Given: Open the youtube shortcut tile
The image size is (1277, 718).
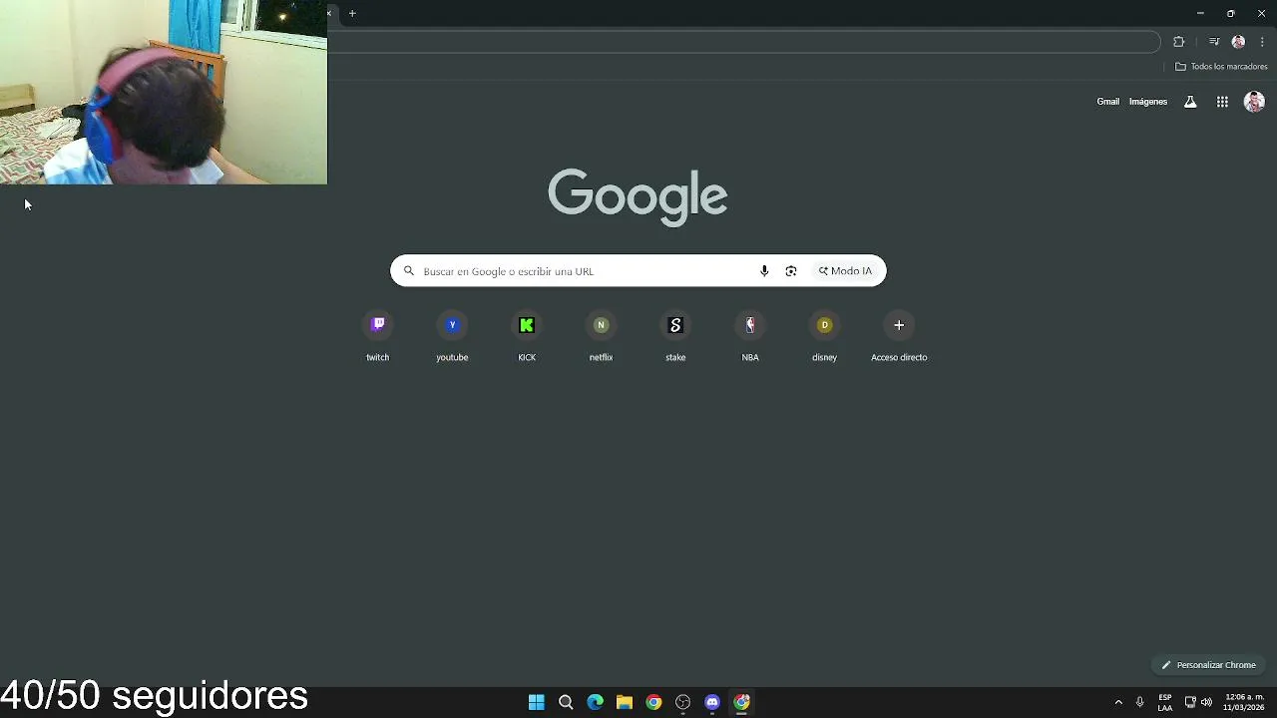Looking at the screenshot, I should [x=452, y=337].
